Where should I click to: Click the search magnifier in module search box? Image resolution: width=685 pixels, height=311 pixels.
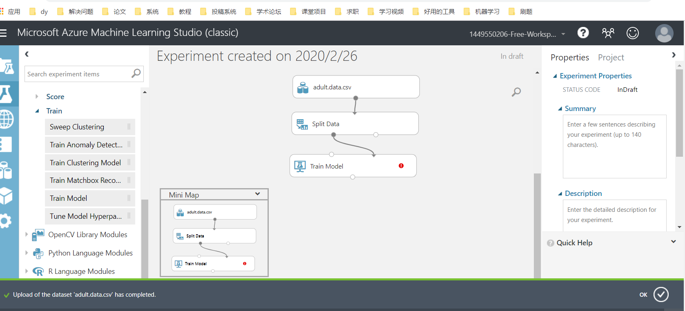(136, 73)
